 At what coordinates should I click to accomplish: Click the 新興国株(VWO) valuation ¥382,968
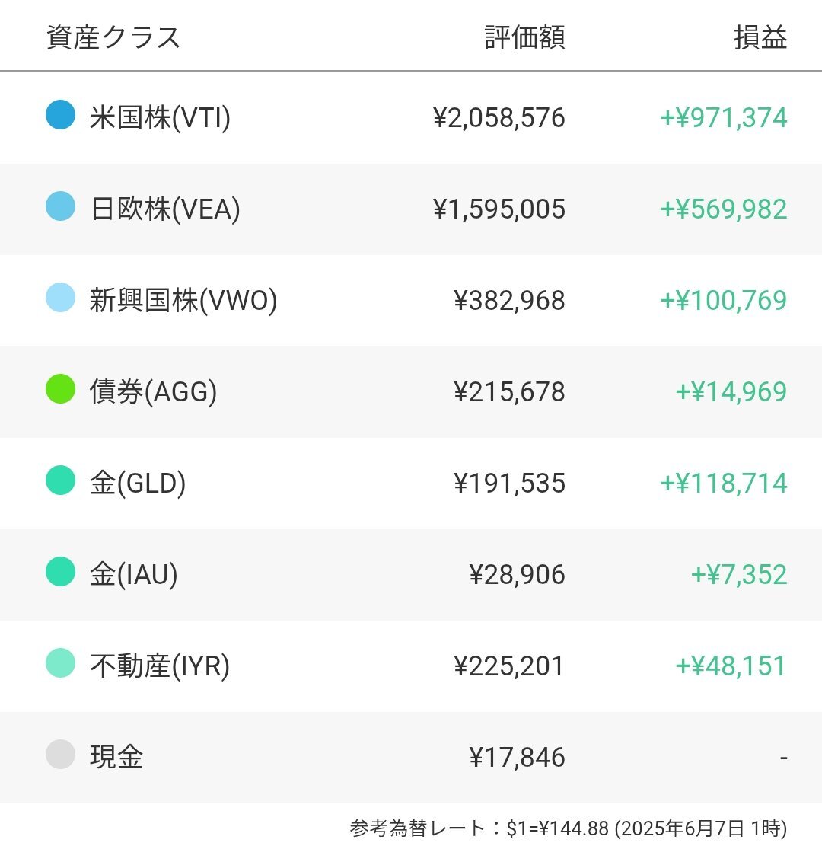(x=510, y=301)
